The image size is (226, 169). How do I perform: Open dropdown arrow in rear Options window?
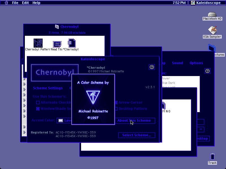click(x=201, y=130)
